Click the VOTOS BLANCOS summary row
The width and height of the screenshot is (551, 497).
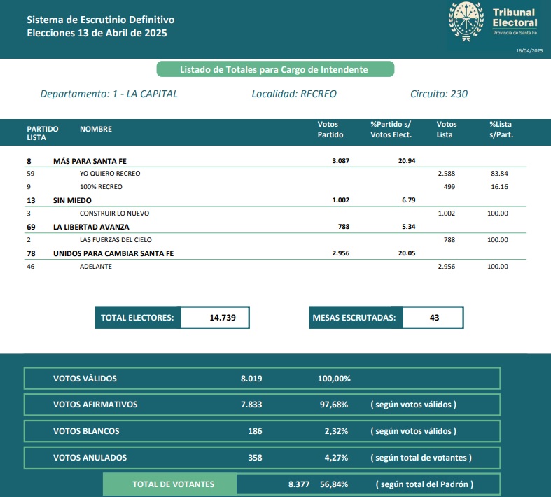[x=262, y=431]
